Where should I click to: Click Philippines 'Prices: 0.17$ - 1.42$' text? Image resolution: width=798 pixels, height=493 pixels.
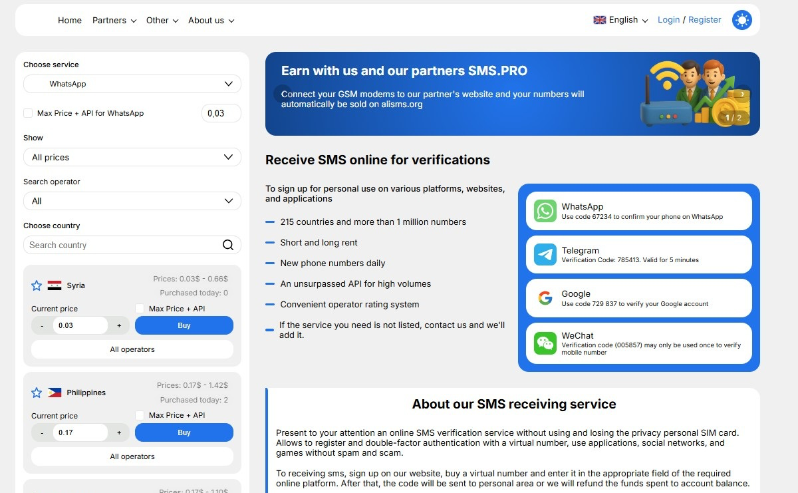pyautogui.click(x=193, y=385)
